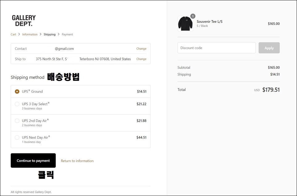297x196 pixels.
Task: Click the Souvenir Tee L/S product name
Action: click(209, 22)
